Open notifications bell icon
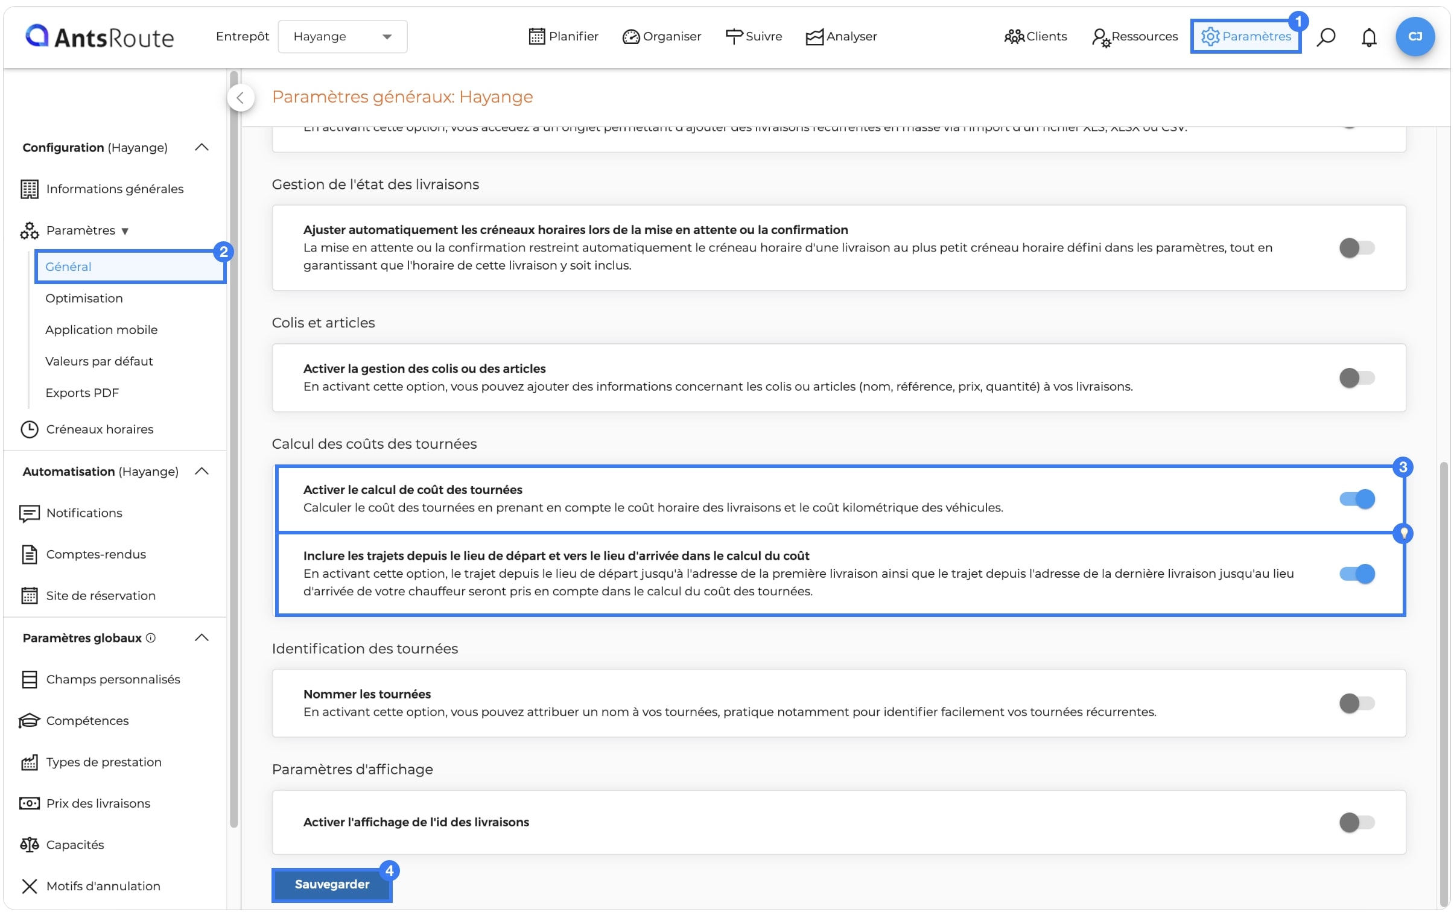The height and width of the screenshot is (915, 1454). [1368, 37]
